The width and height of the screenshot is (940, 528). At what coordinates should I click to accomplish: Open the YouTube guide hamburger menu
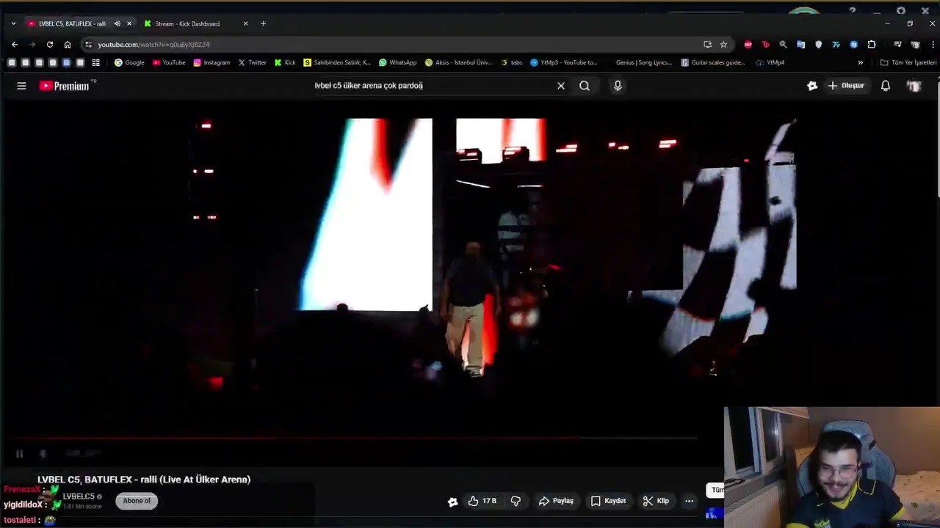[x=21, y=86]
